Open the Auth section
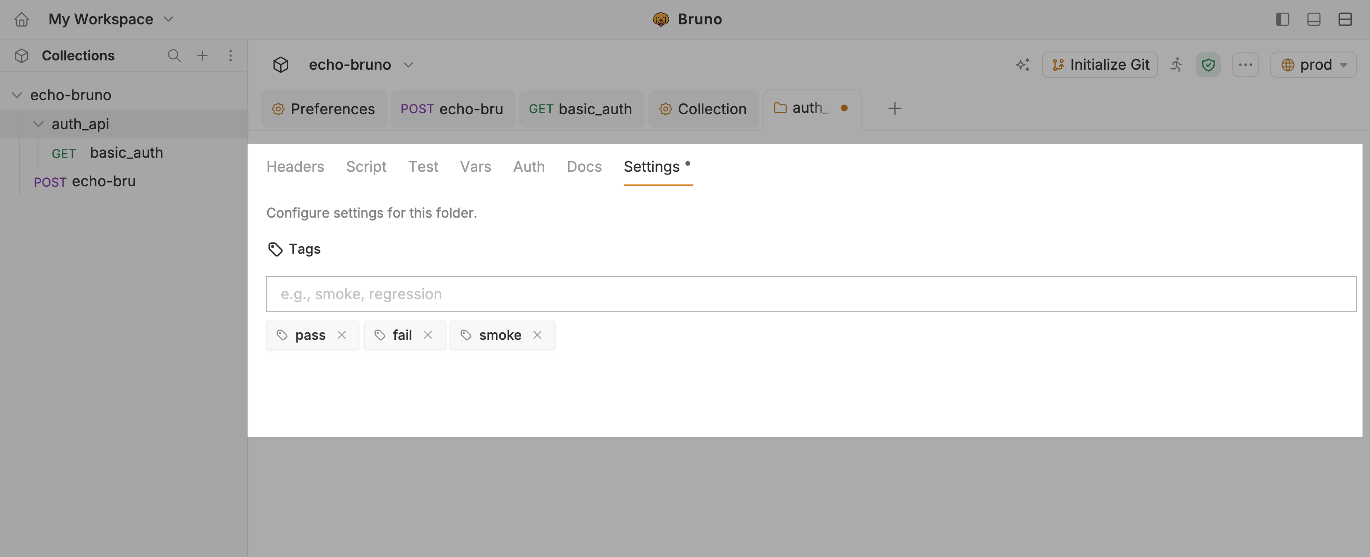Screen dimensions: 1370x557 coord(529,167)
